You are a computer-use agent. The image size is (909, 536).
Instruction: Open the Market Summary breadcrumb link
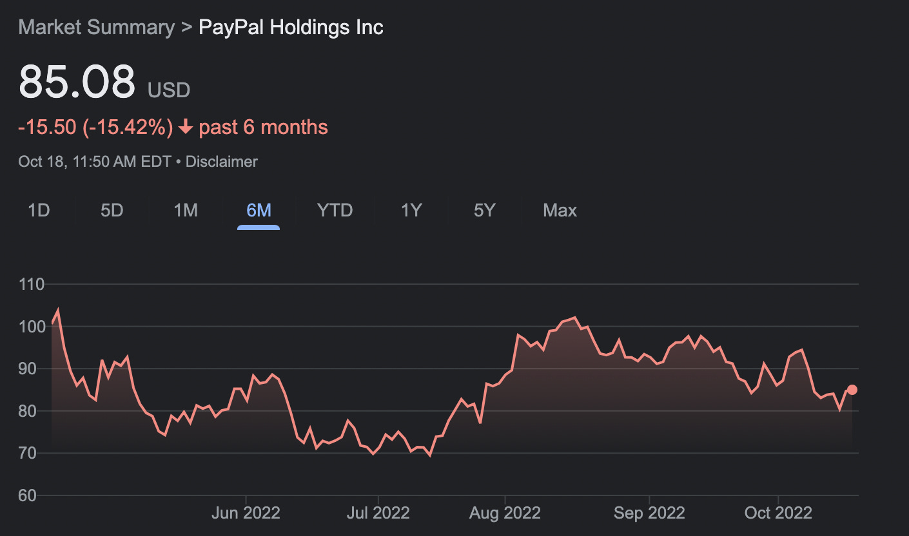point(97,27)
